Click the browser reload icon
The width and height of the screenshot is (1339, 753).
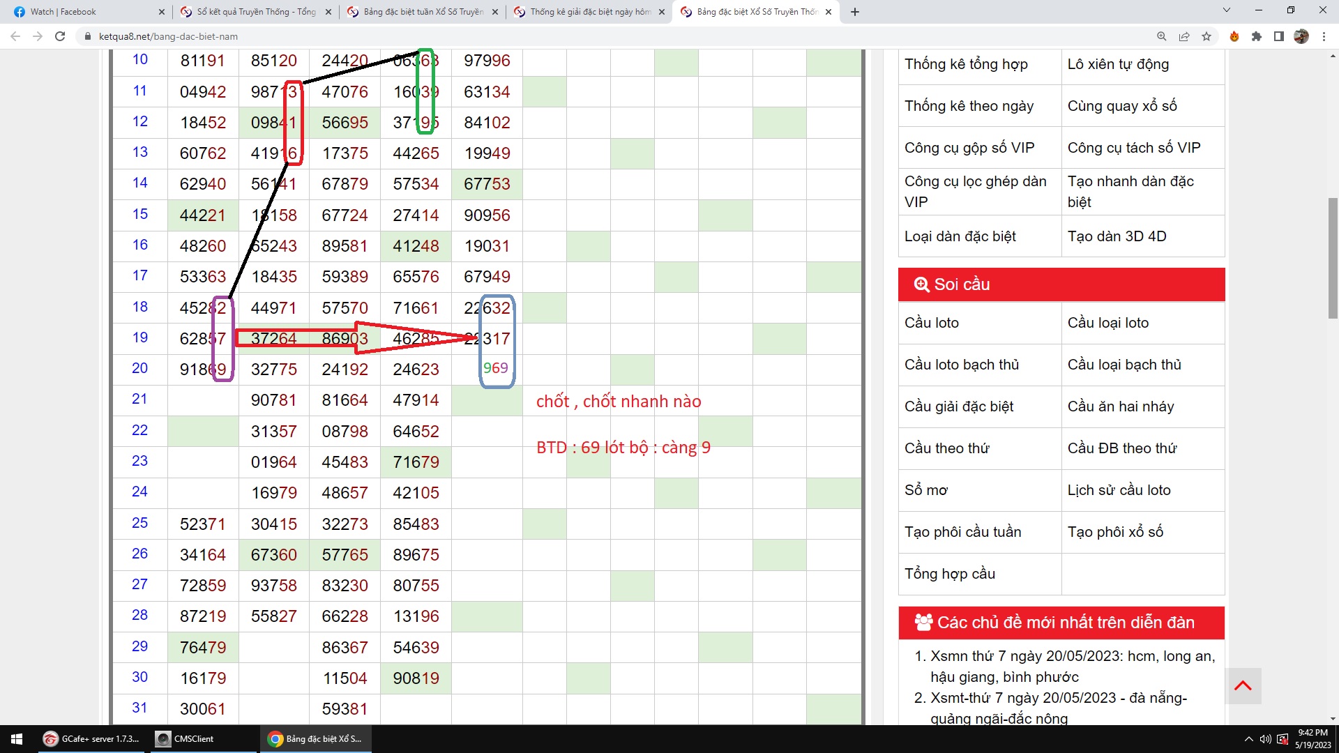tap(60, 36)
